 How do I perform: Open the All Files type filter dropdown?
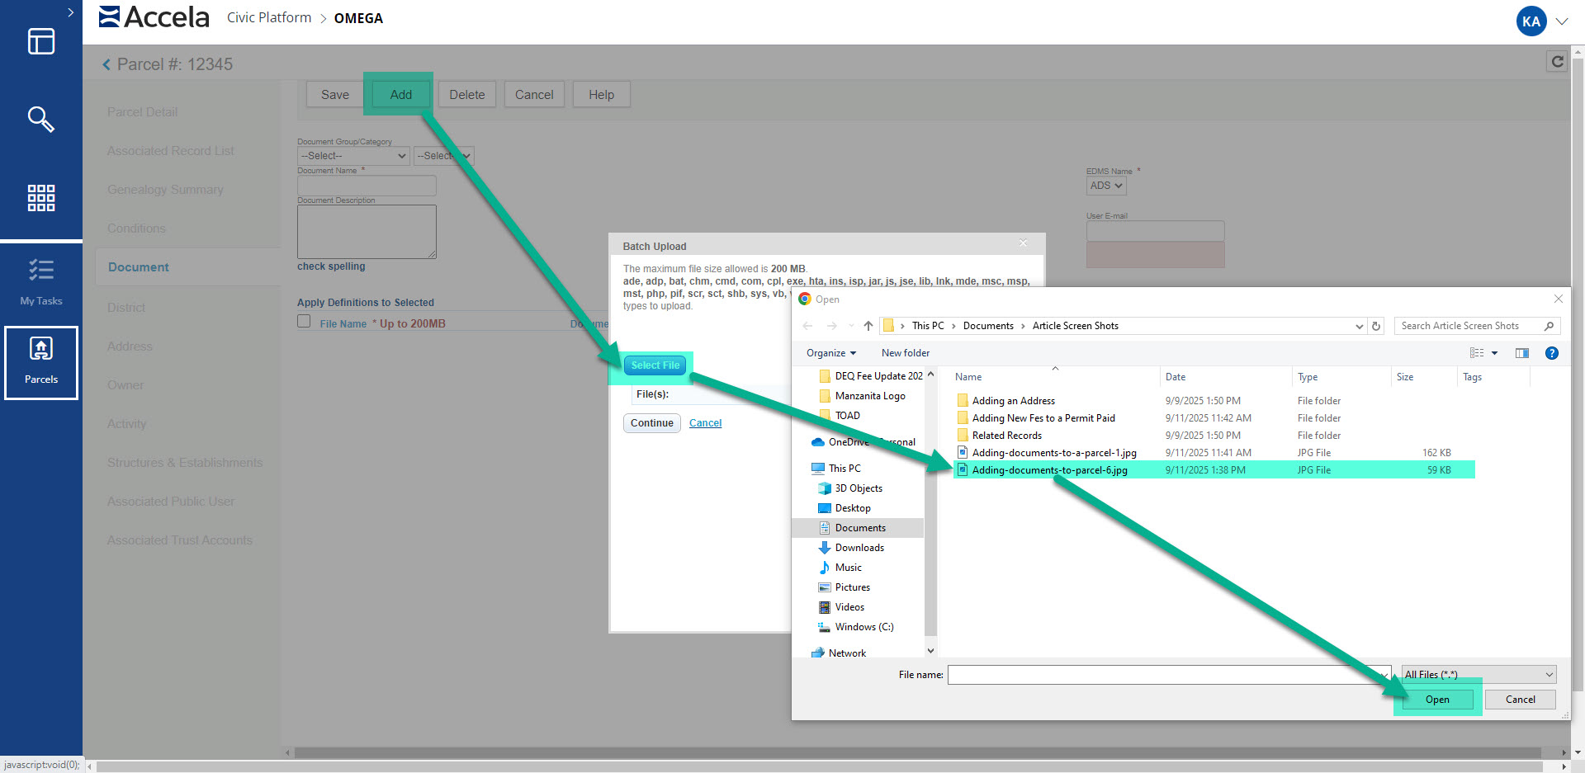point(1479,675)
